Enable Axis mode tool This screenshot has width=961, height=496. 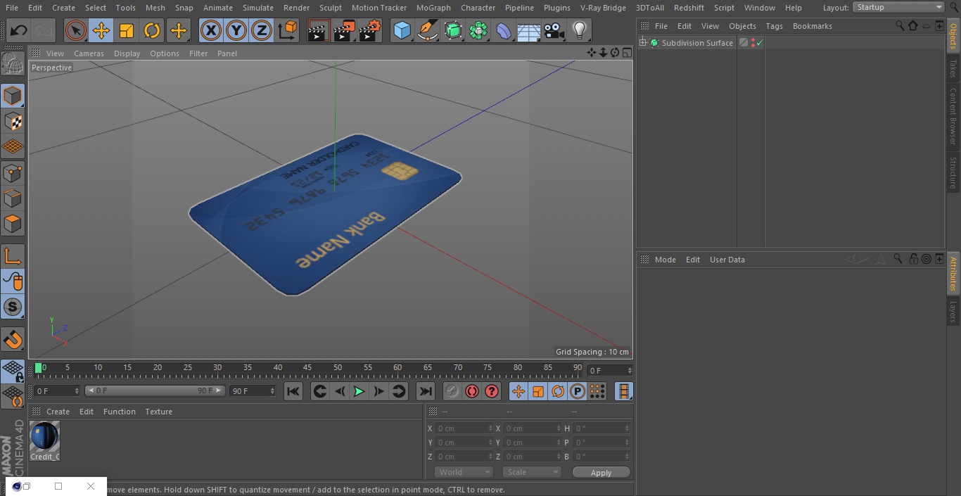click(13, 257)
